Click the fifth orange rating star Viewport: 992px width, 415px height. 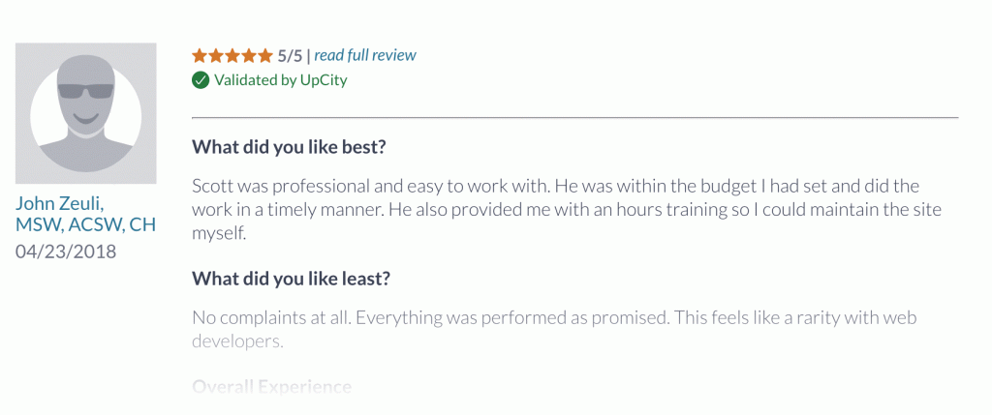[x=265, y=55]
